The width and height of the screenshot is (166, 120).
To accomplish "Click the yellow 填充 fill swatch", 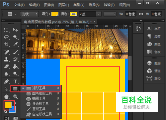I will (x=55, y=14).
